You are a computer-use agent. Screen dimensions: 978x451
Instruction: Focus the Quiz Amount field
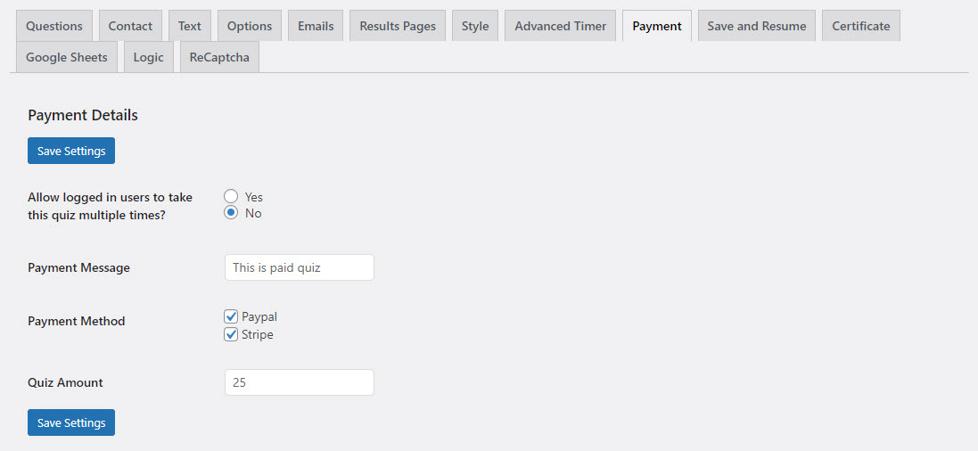300,382
